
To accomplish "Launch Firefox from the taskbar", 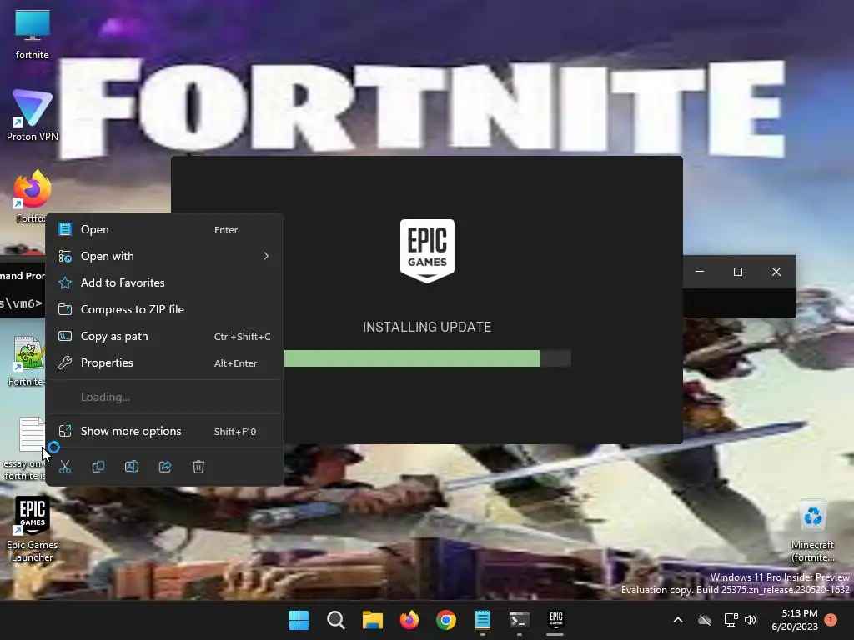I will (x=409, y=620).
